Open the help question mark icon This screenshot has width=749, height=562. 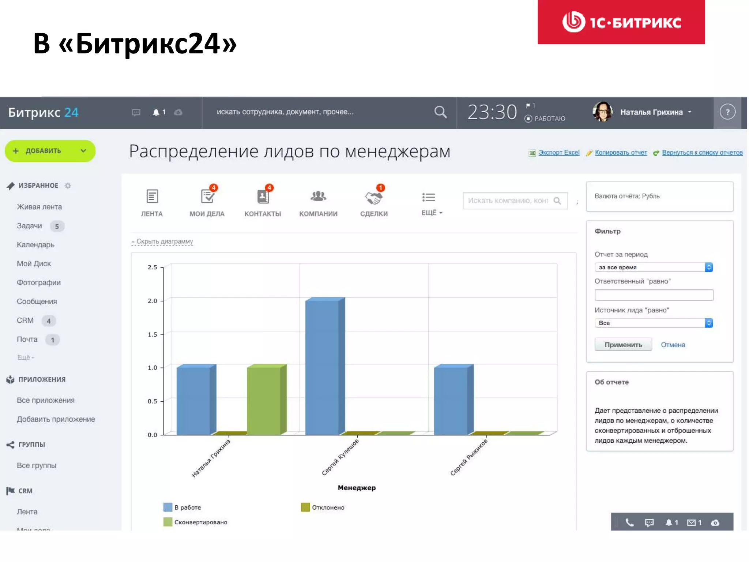727,112
